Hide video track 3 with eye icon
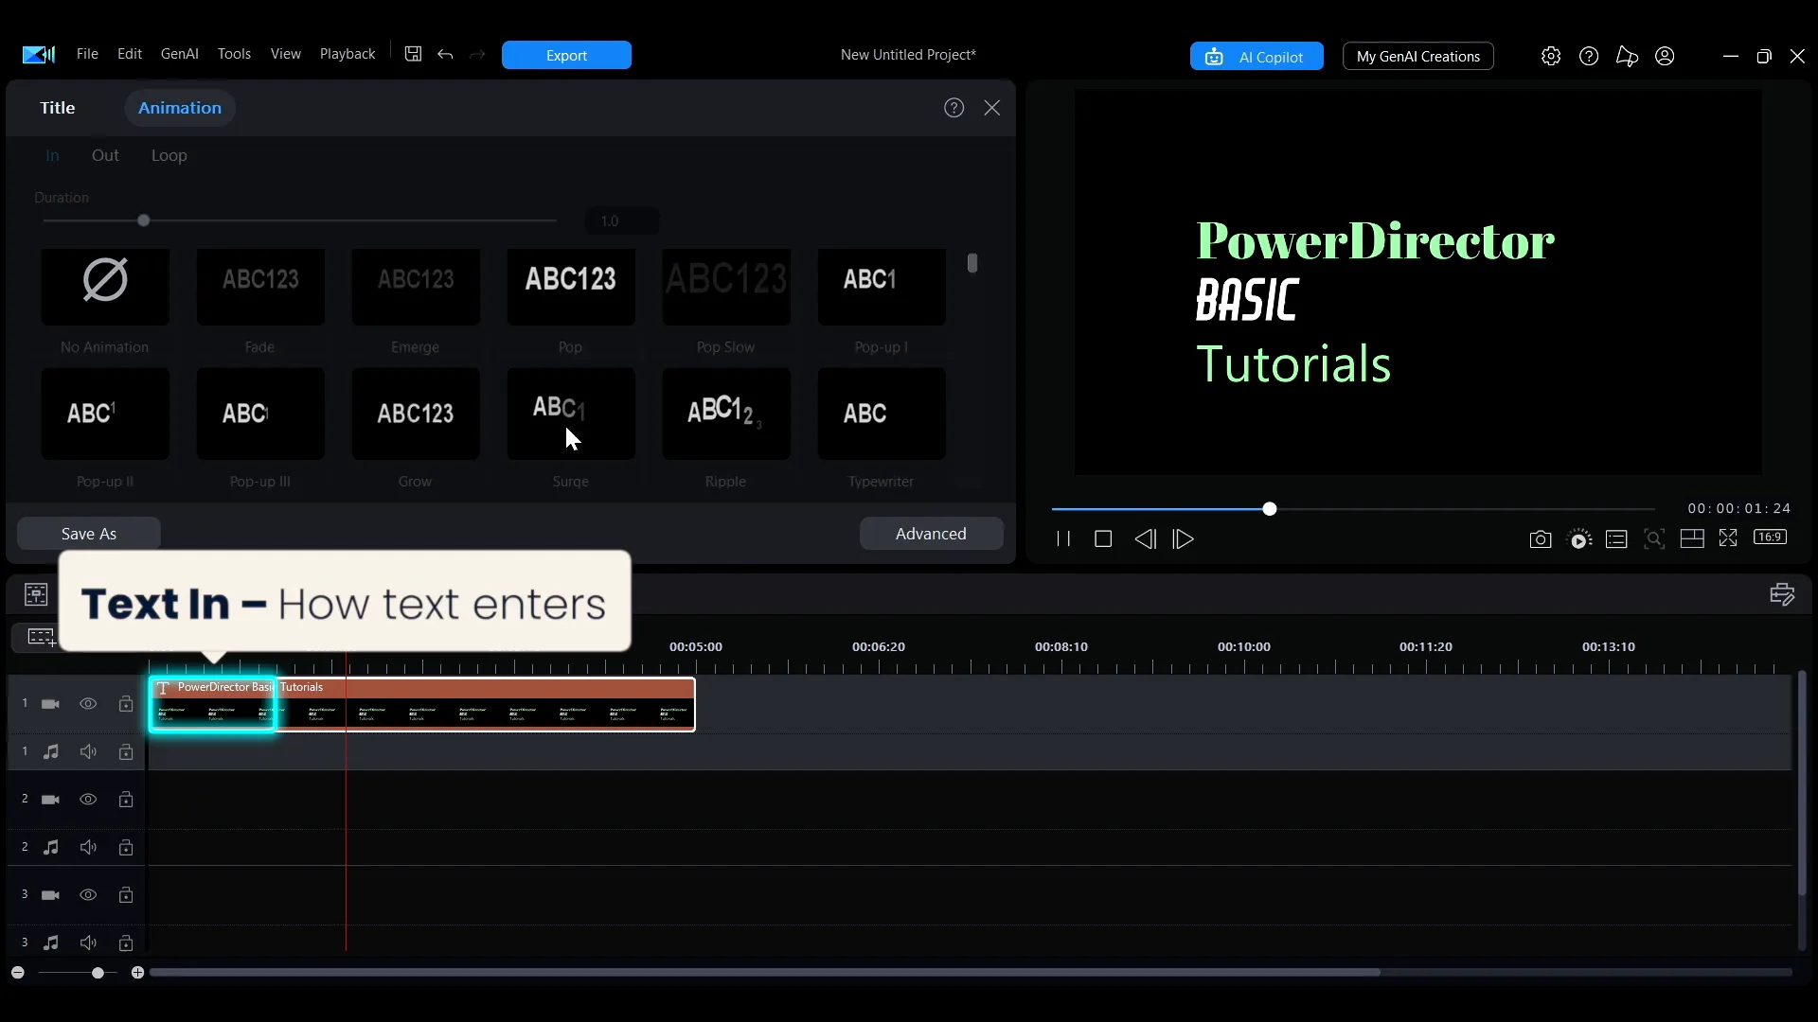The image size is (1818, 1022). [x=88, y=894]
